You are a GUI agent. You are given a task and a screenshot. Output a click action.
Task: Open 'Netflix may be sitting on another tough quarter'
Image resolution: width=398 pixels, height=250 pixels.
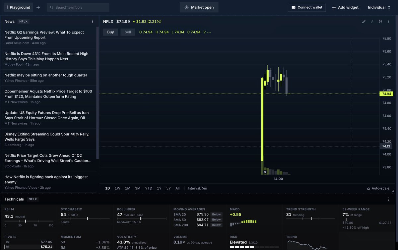[48, 77]
